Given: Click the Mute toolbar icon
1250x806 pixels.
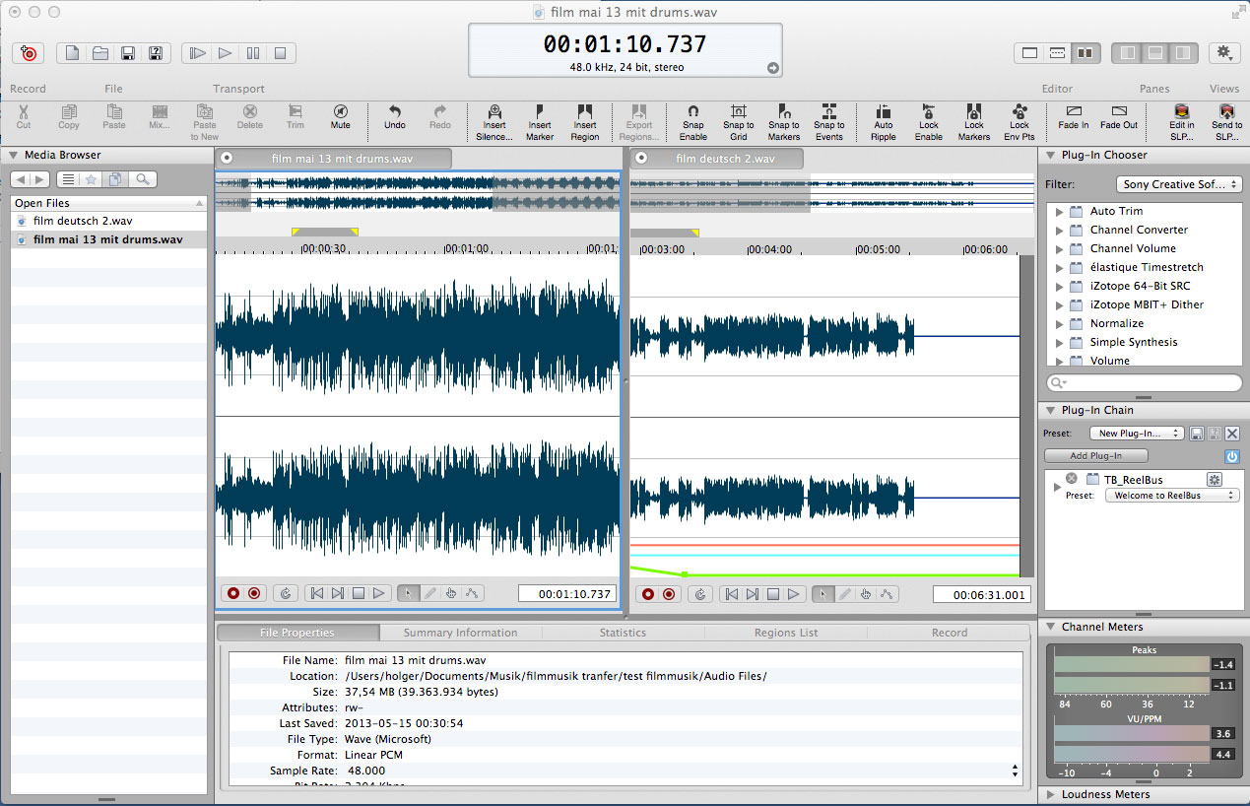Looking at the screenshot, I should (341, 112).
